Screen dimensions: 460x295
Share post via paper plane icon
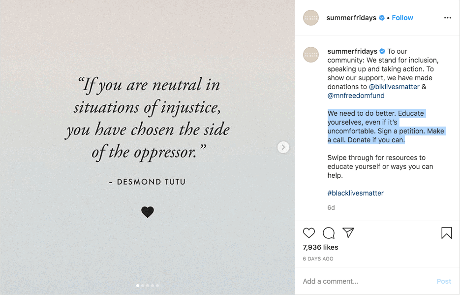point(348,232)
